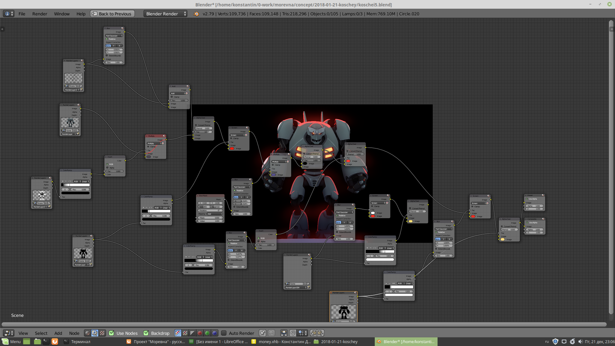Show only Blue channel of backdrop
The height and width of the screenshot is (346, 615).
[215, 333]
